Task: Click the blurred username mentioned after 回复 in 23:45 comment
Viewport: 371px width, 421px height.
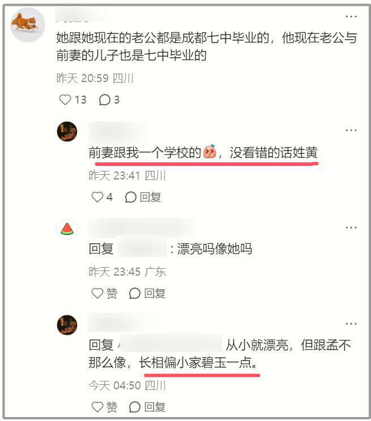Action: (x=142, y=247)
